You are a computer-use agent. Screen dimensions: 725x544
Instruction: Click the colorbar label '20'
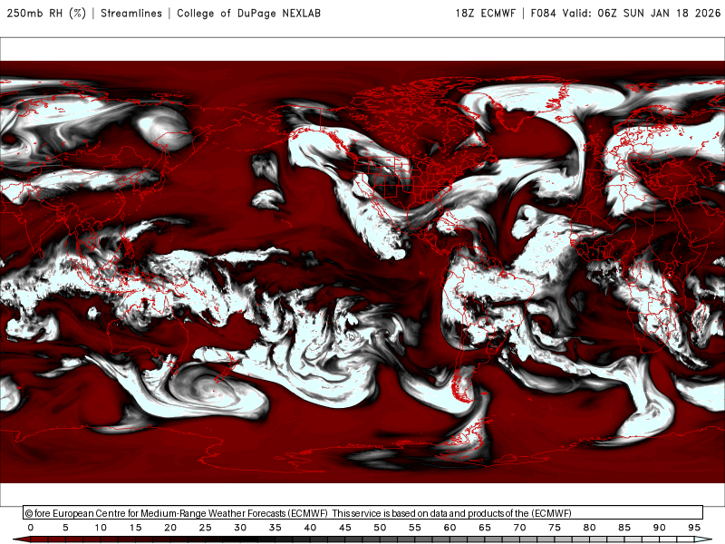point(170,528)
